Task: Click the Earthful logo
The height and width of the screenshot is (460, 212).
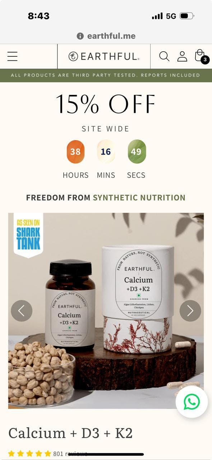Action: pos(104,56)
